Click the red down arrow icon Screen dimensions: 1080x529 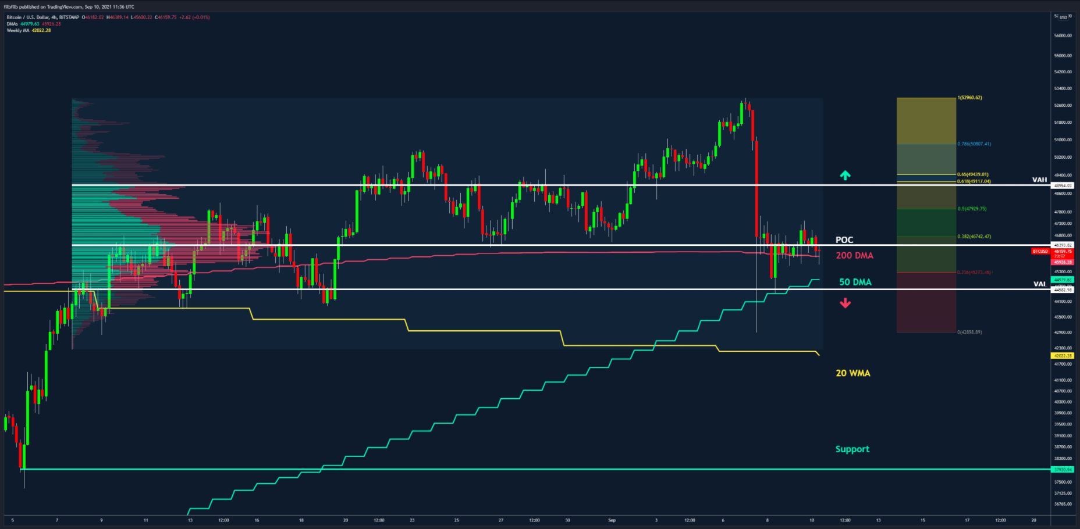click(x=845, y=303)
